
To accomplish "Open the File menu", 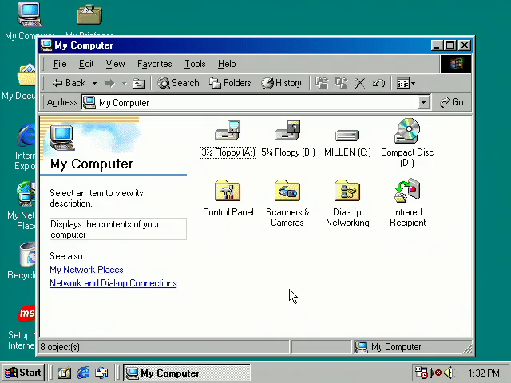I will point(60,64).
